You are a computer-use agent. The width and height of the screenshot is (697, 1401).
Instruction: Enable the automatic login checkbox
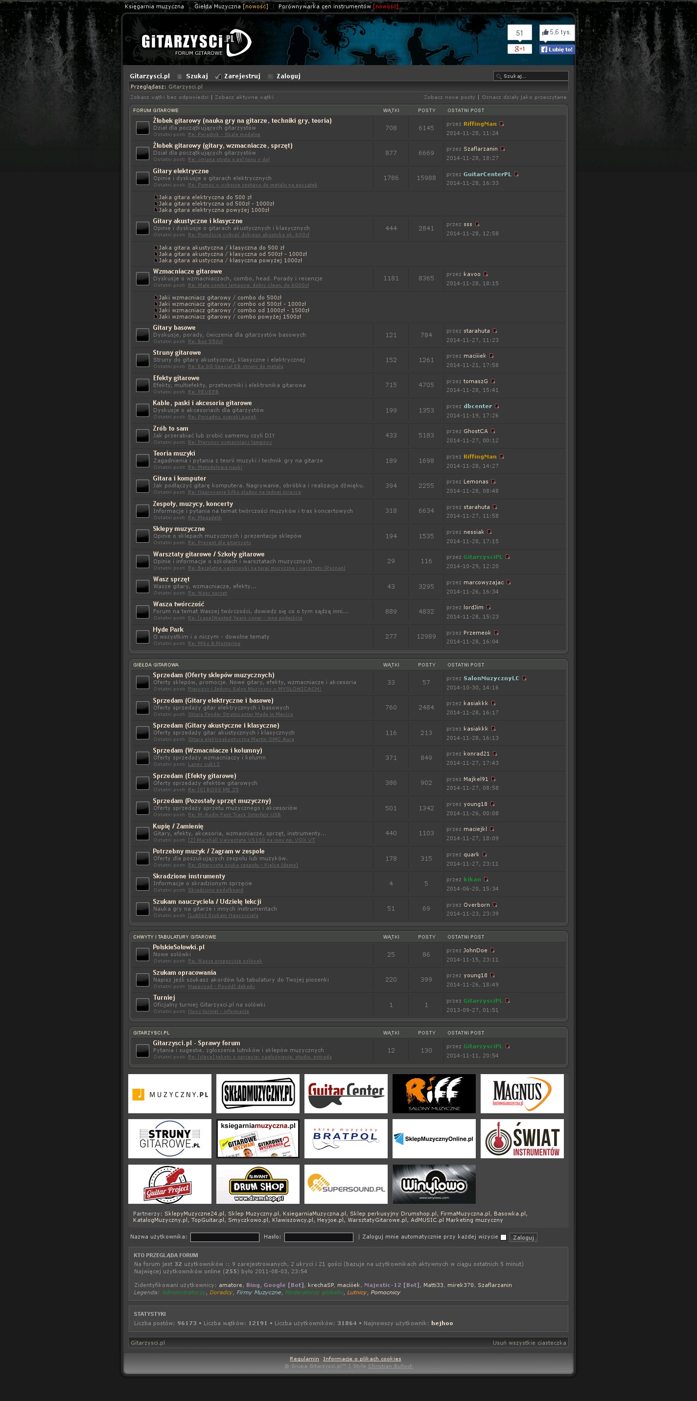click(x=503, y=1237)
